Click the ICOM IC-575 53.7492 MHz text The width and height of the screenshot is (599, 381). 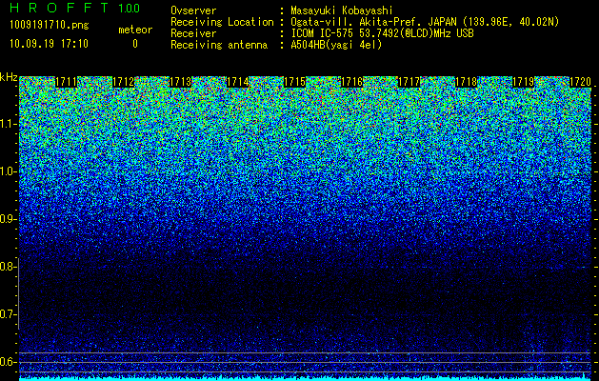click(382, 33)
